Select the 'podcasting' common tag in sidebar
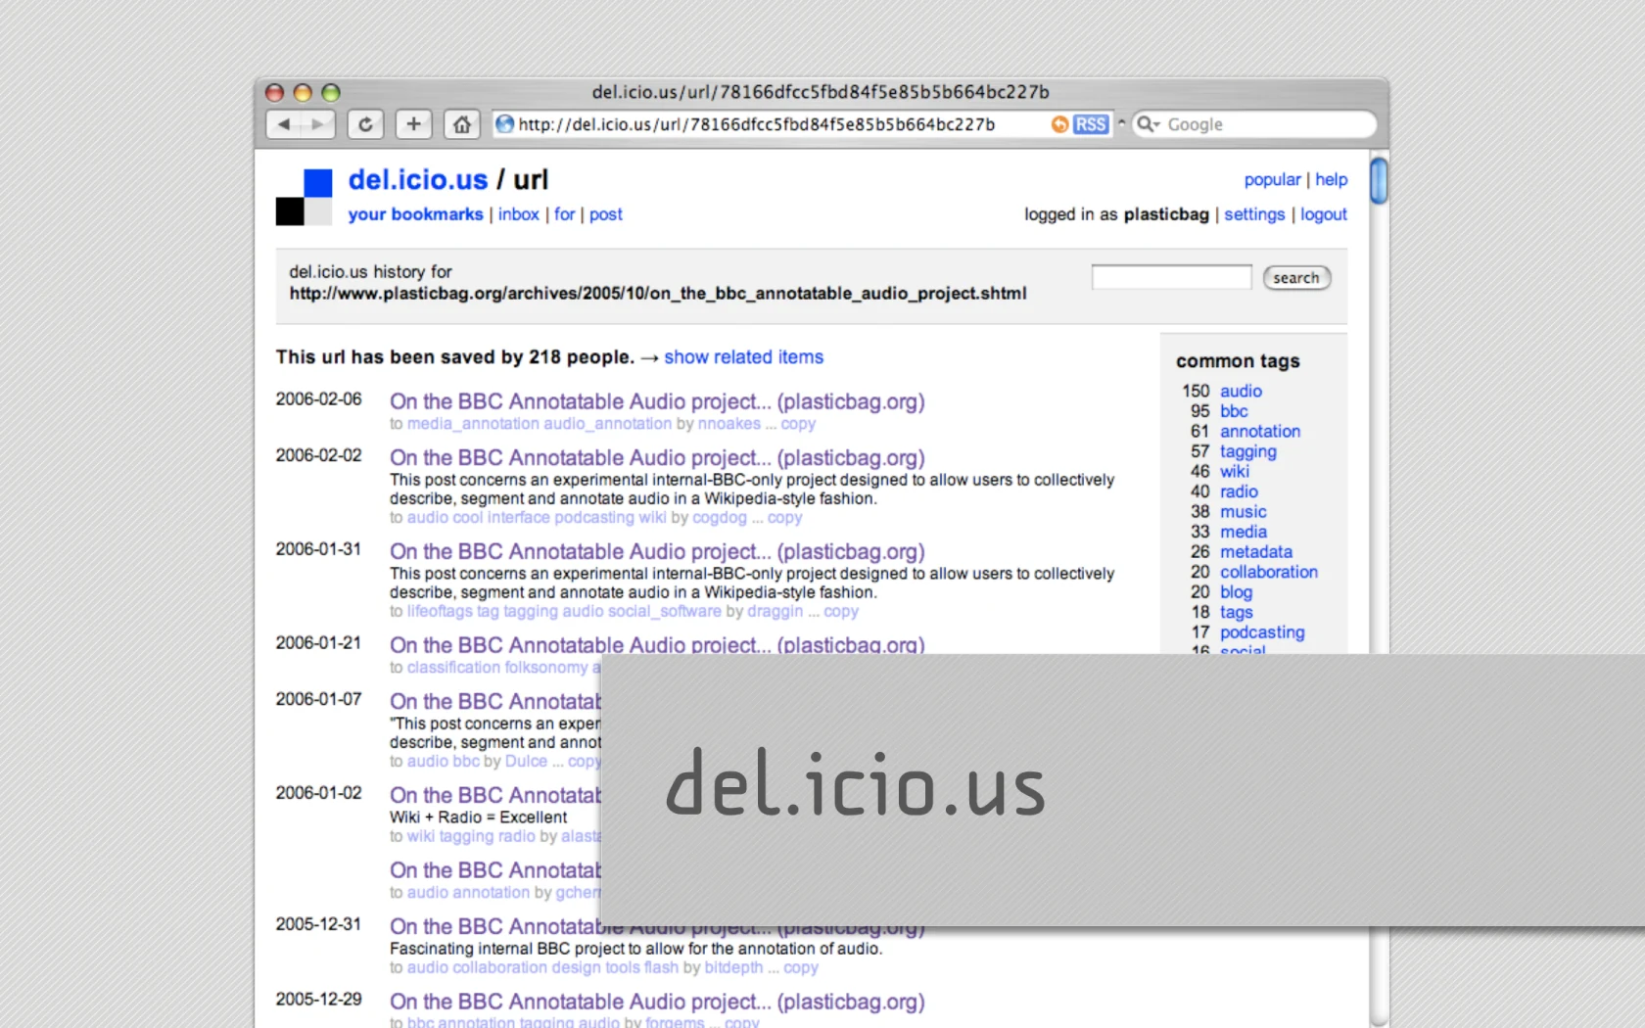This screenshot has height=1028, width=1645. (1262, 632)
